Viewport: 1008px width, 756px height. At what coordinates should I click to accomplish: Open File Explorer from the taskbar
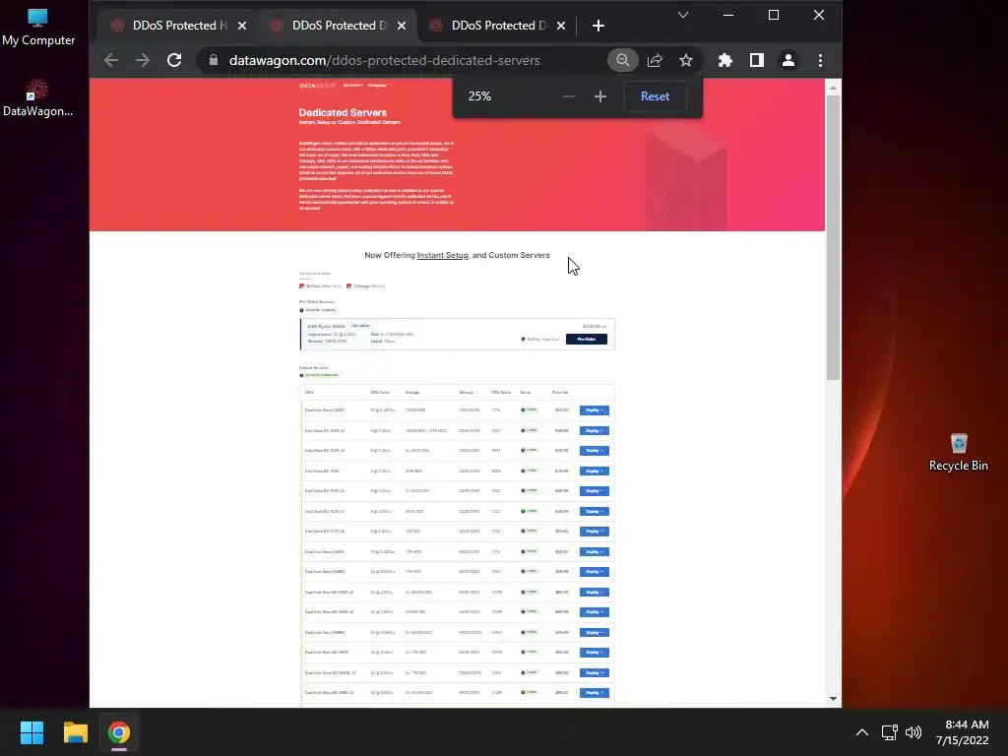(x=75, y=732)
